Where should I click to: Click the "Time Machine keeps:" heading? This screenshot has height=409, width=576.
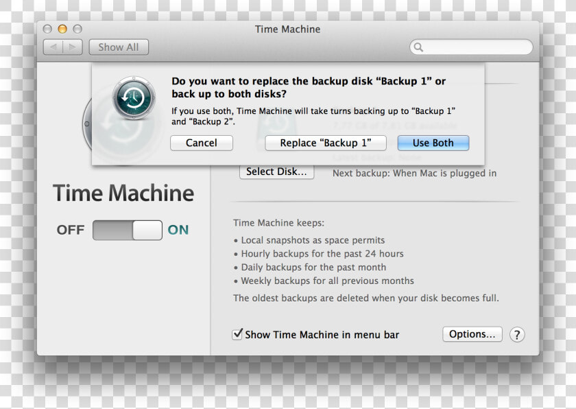tap(279, 223)
